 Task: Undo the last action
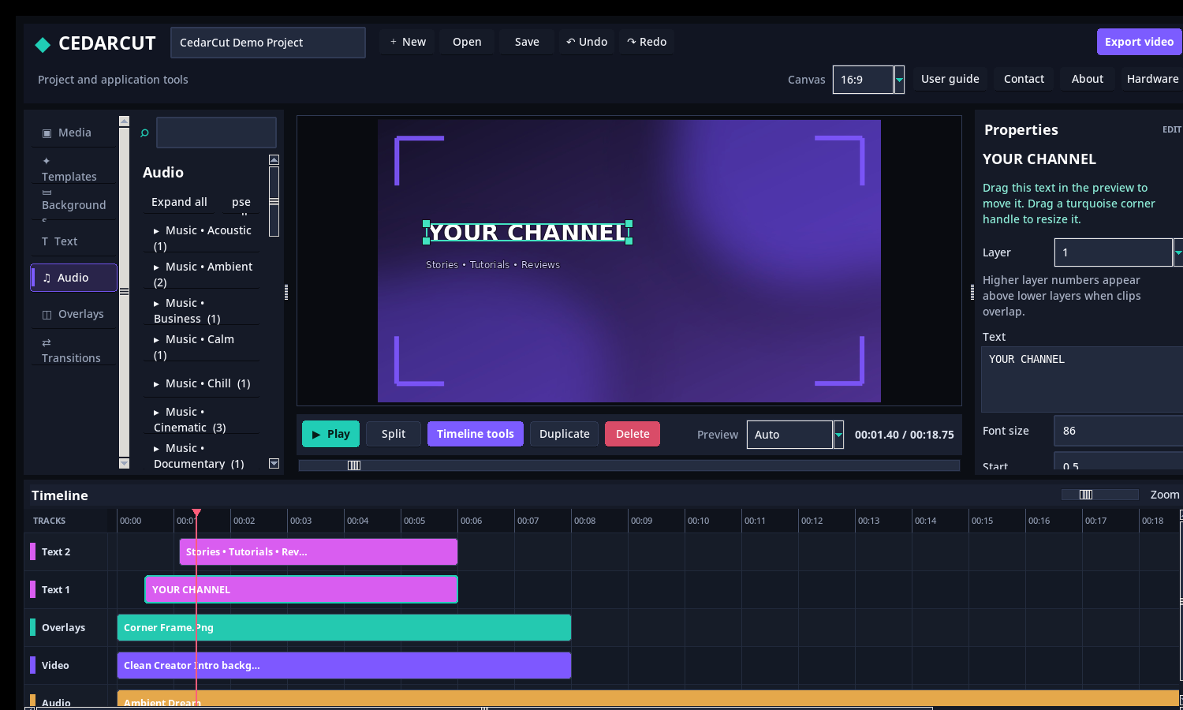(x=587, y=42)
